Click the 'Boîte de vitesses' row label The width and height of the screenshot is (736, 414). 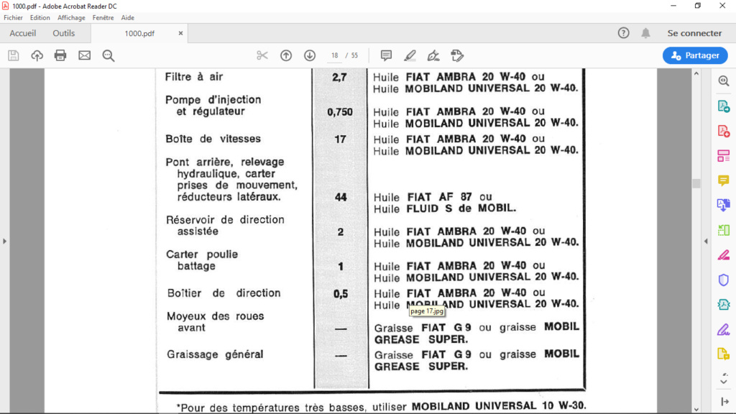click(213, 139)
